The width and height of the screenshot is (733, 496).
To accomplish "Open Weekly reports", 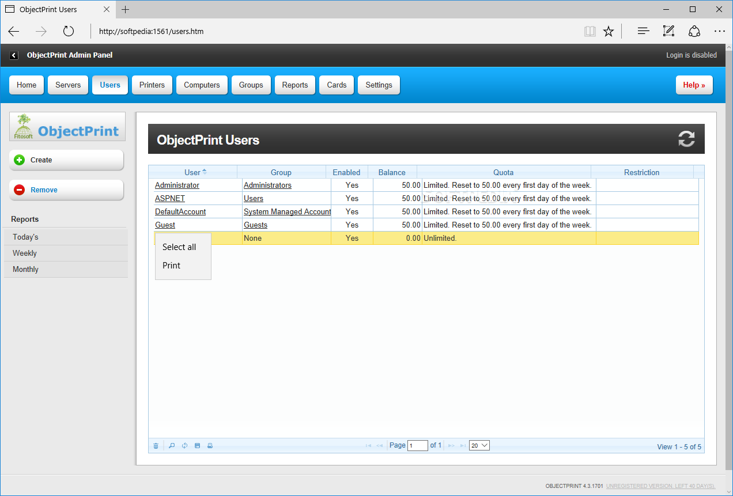I will pyautogui.click(x=66, y=253).
